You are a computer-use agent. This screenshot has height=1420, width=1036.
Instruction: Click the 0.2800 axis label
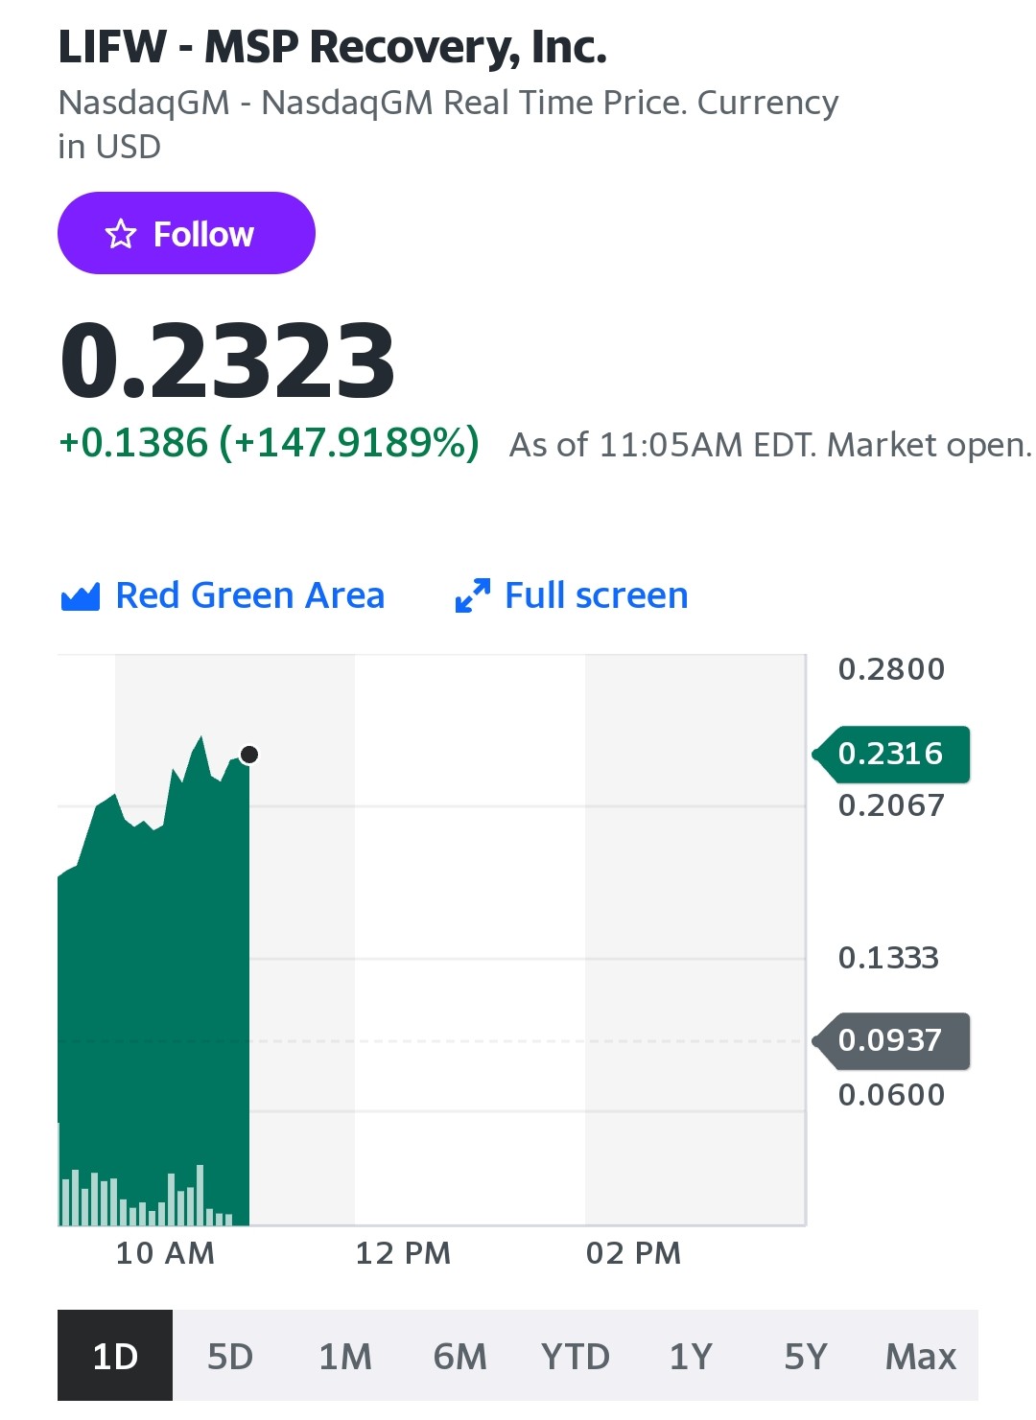click(892, 669)
